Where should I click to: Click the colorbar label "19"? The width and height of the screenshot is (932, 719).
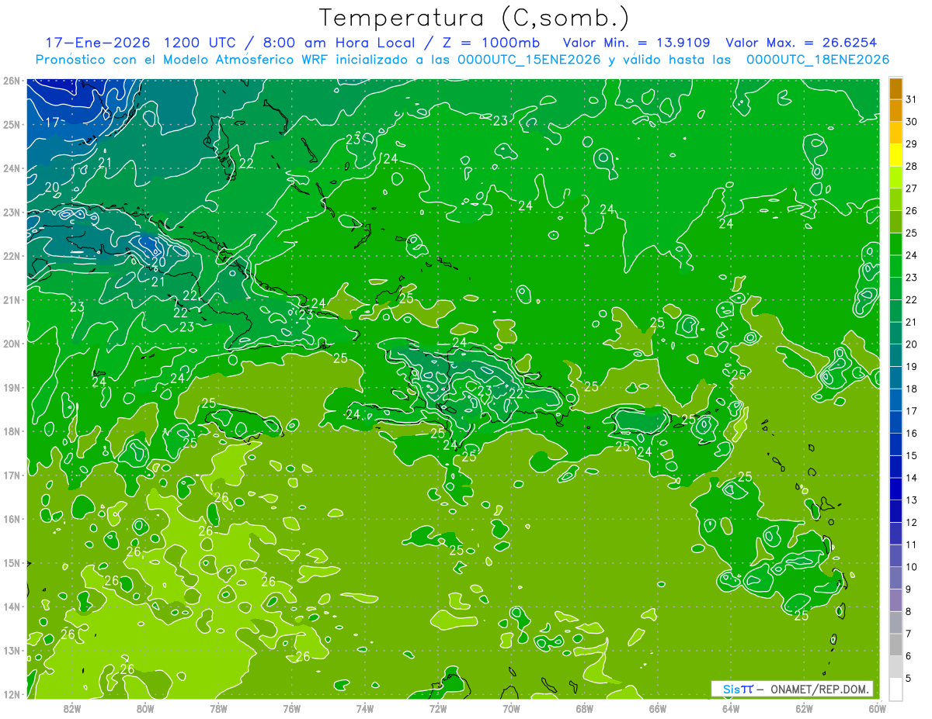point(912,367)
